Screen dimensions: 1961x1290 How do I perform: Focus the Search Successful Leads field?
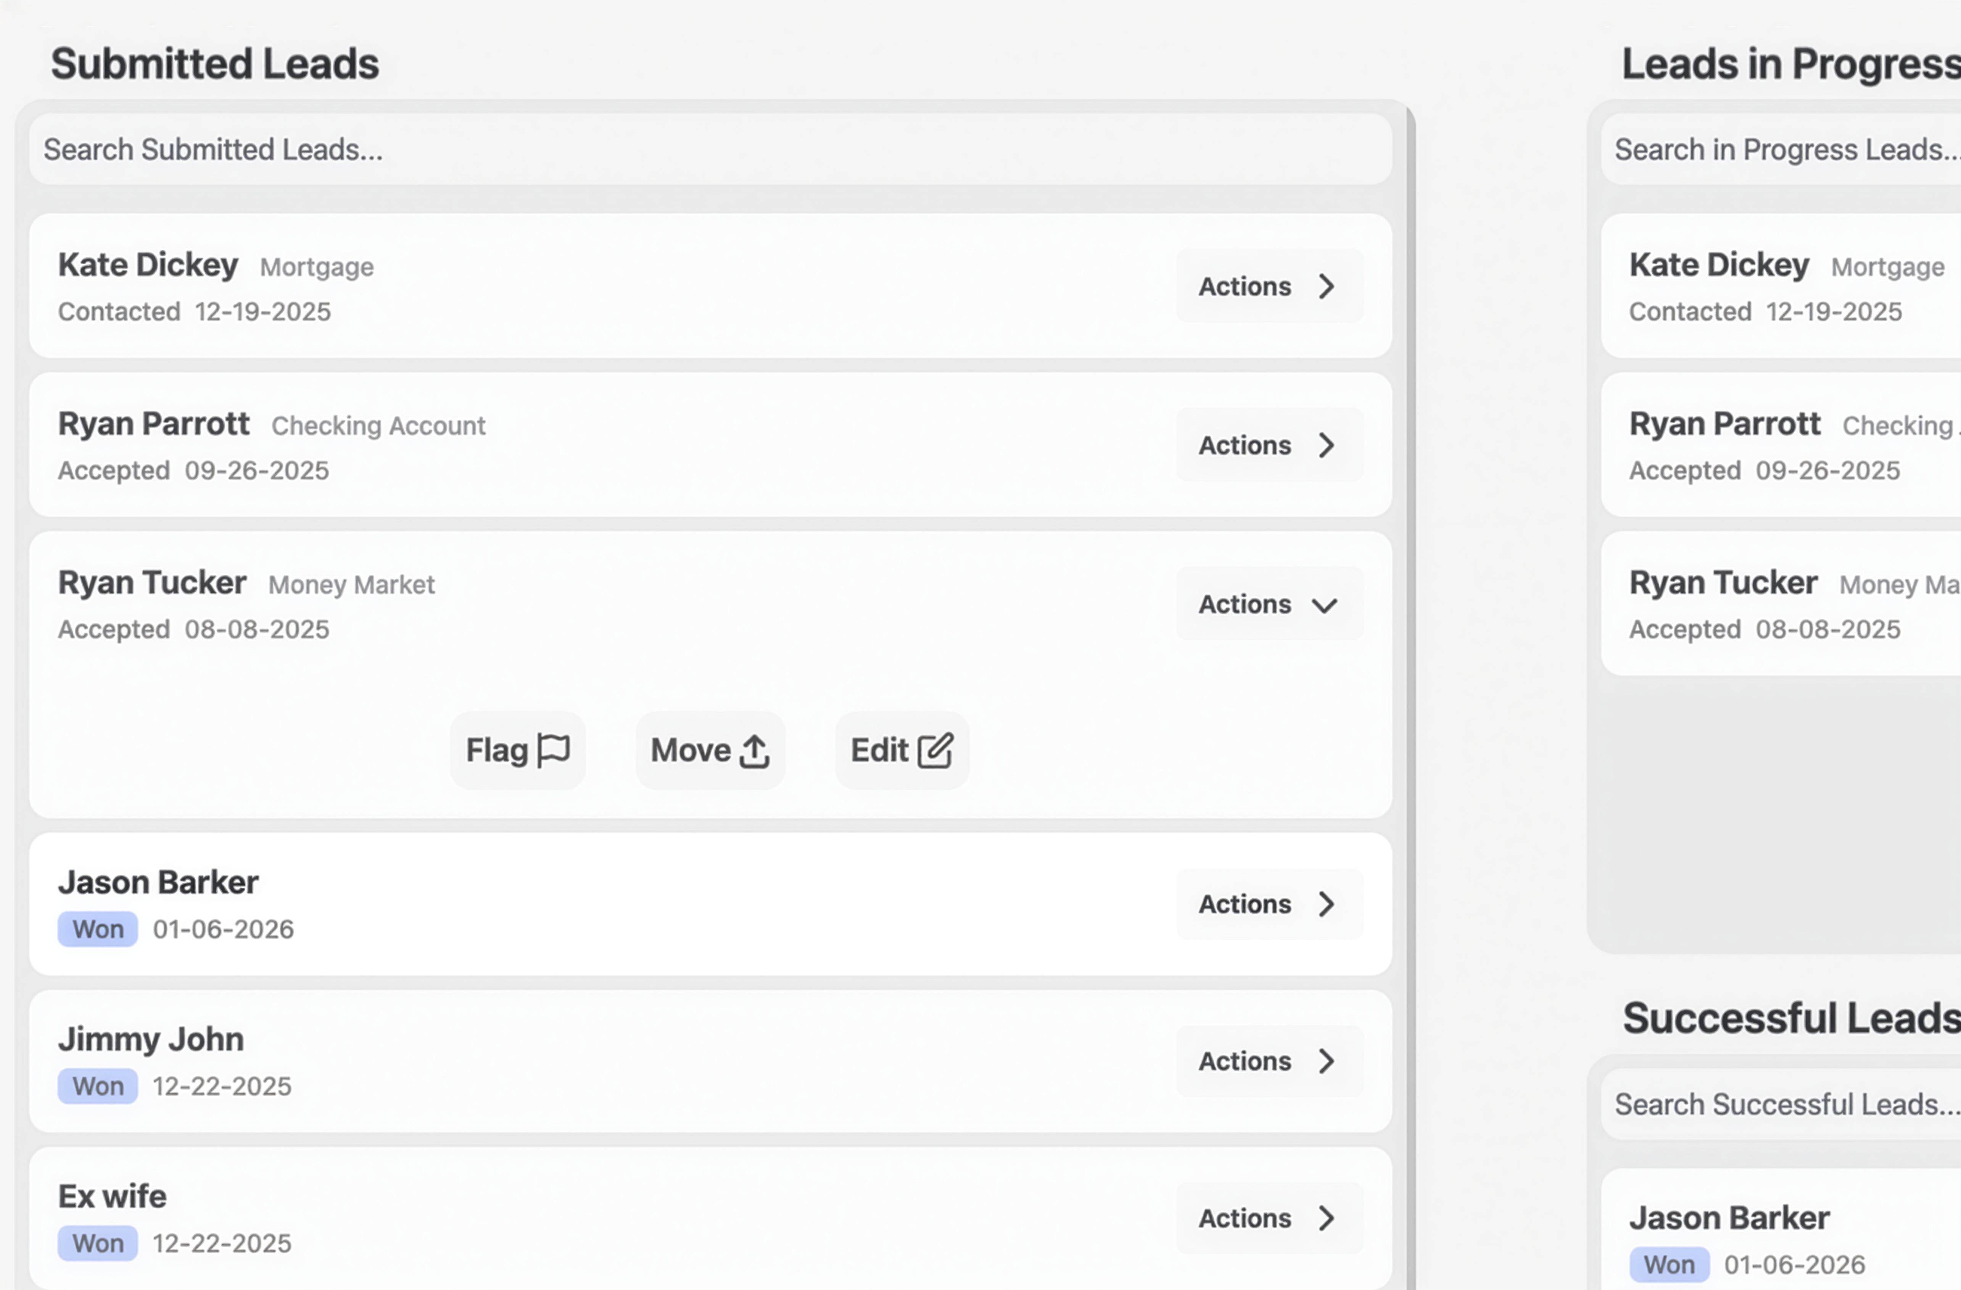pyautogui.click(x=1780, y=1105)
